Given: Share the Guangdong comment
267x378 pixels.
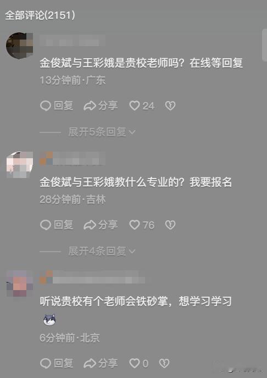Looking at the screenshot, I should 101,106.
